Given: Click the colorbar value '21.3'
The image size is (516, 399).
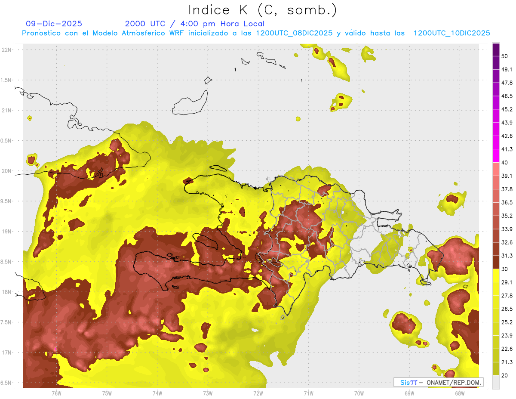Looking at the screenshot, I should [x=507, y=362].
